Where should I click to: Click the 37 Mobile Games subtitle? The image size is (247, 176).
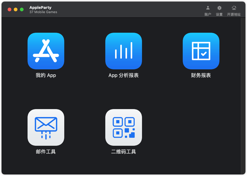(43, 12)
